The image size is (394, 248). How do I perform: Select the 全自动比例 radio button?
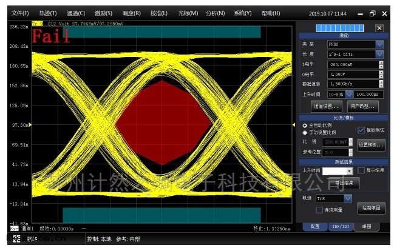click(x=305, y=126)
